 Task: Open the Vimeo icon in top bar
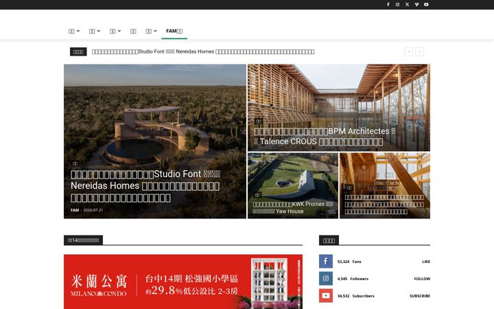pyautogui.click(x=416, y=4)
